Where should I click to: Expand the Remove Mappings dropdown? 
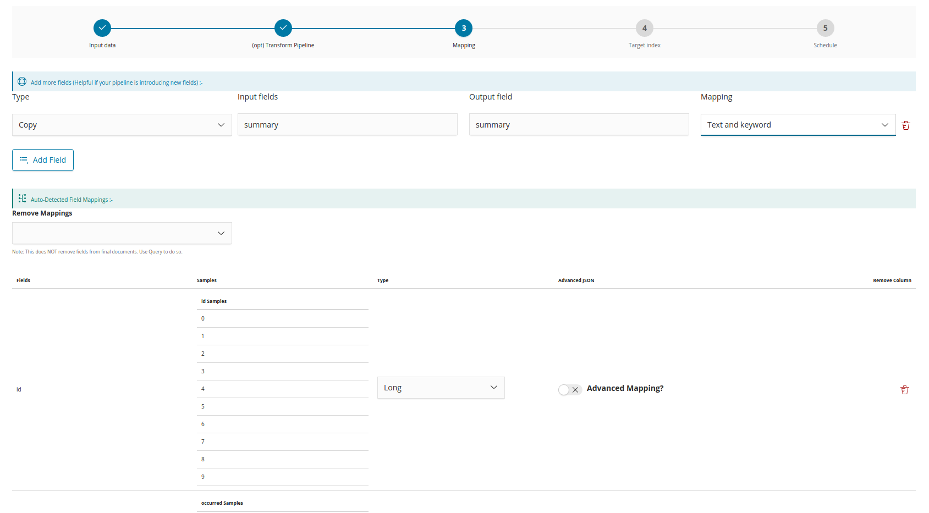click(122, 233)
